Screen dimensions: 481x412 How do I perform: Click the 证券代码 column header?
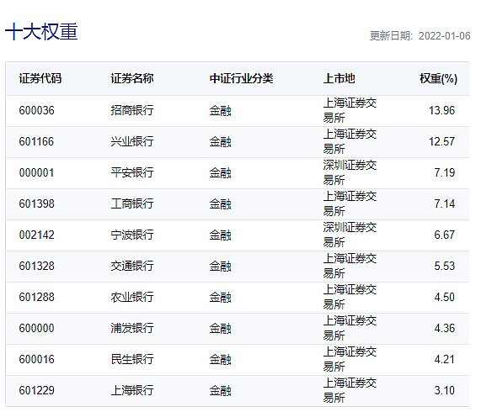tap(40, 78)
